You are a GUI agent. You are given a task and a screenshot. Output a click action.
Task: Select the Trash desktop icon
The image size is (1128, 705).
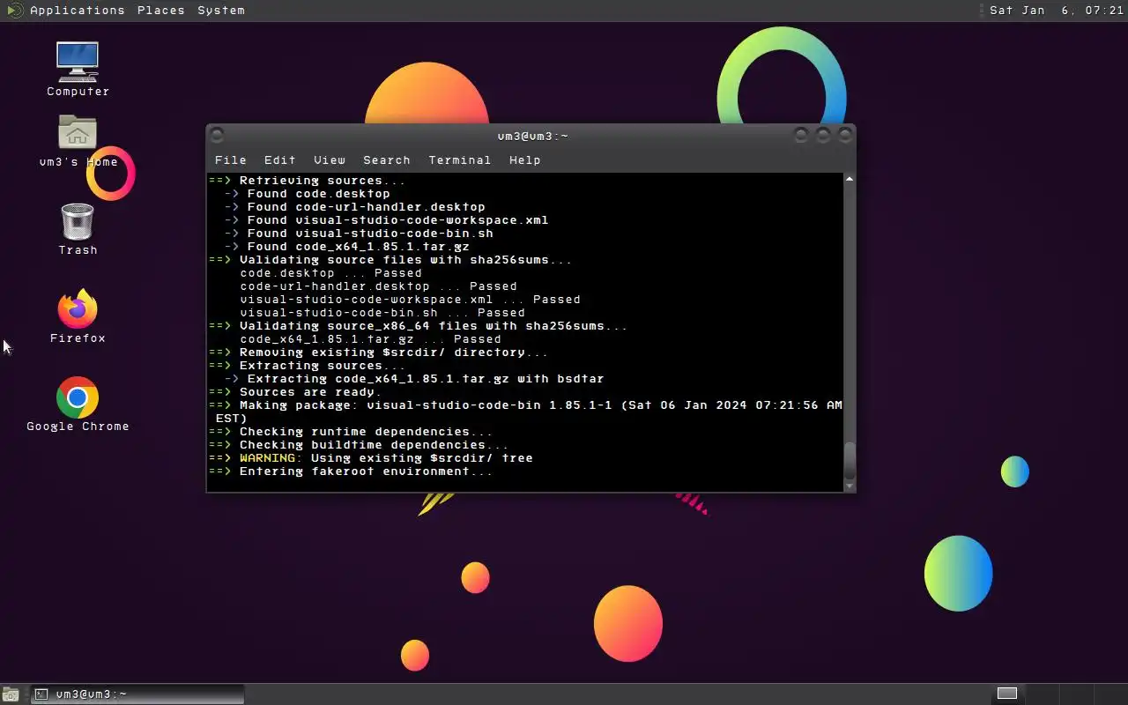pos(78,221)
